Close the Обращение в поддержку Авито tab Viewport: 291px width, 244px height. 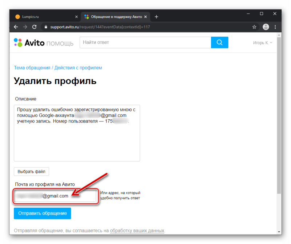coord(145,17)
